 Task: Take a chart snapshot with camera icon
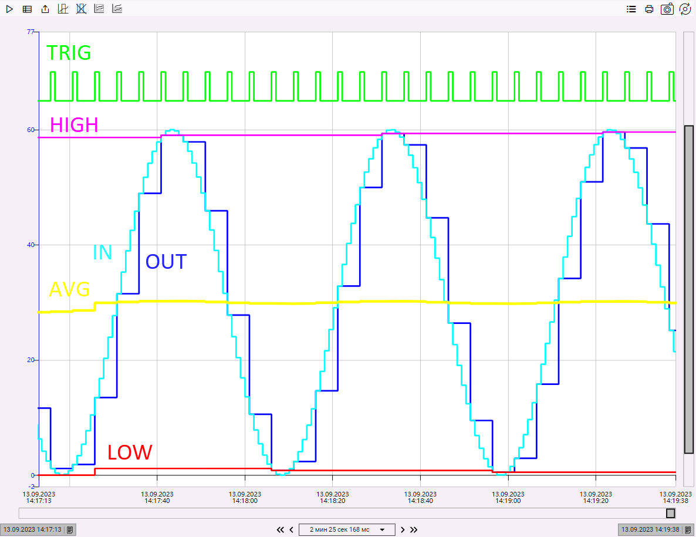667,9
